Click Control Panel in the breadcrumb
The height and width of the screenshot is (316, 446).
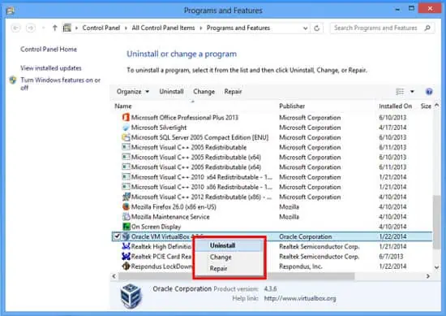pos(101,28)
